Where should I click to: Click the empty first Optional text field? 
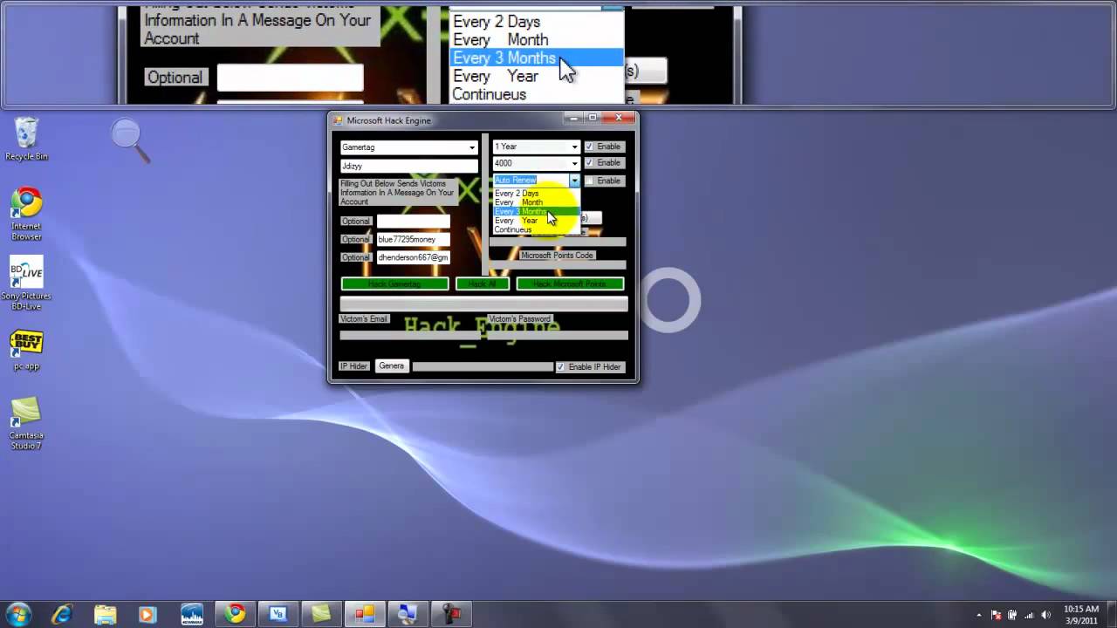(x=413, y=221)
